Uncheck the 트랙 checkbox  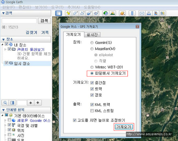click(92, 89)
